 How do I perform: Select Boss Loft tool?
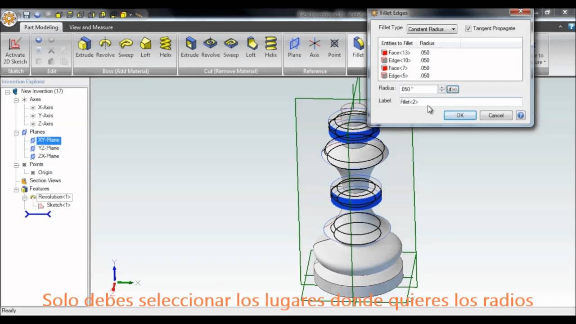pos(145,48)
